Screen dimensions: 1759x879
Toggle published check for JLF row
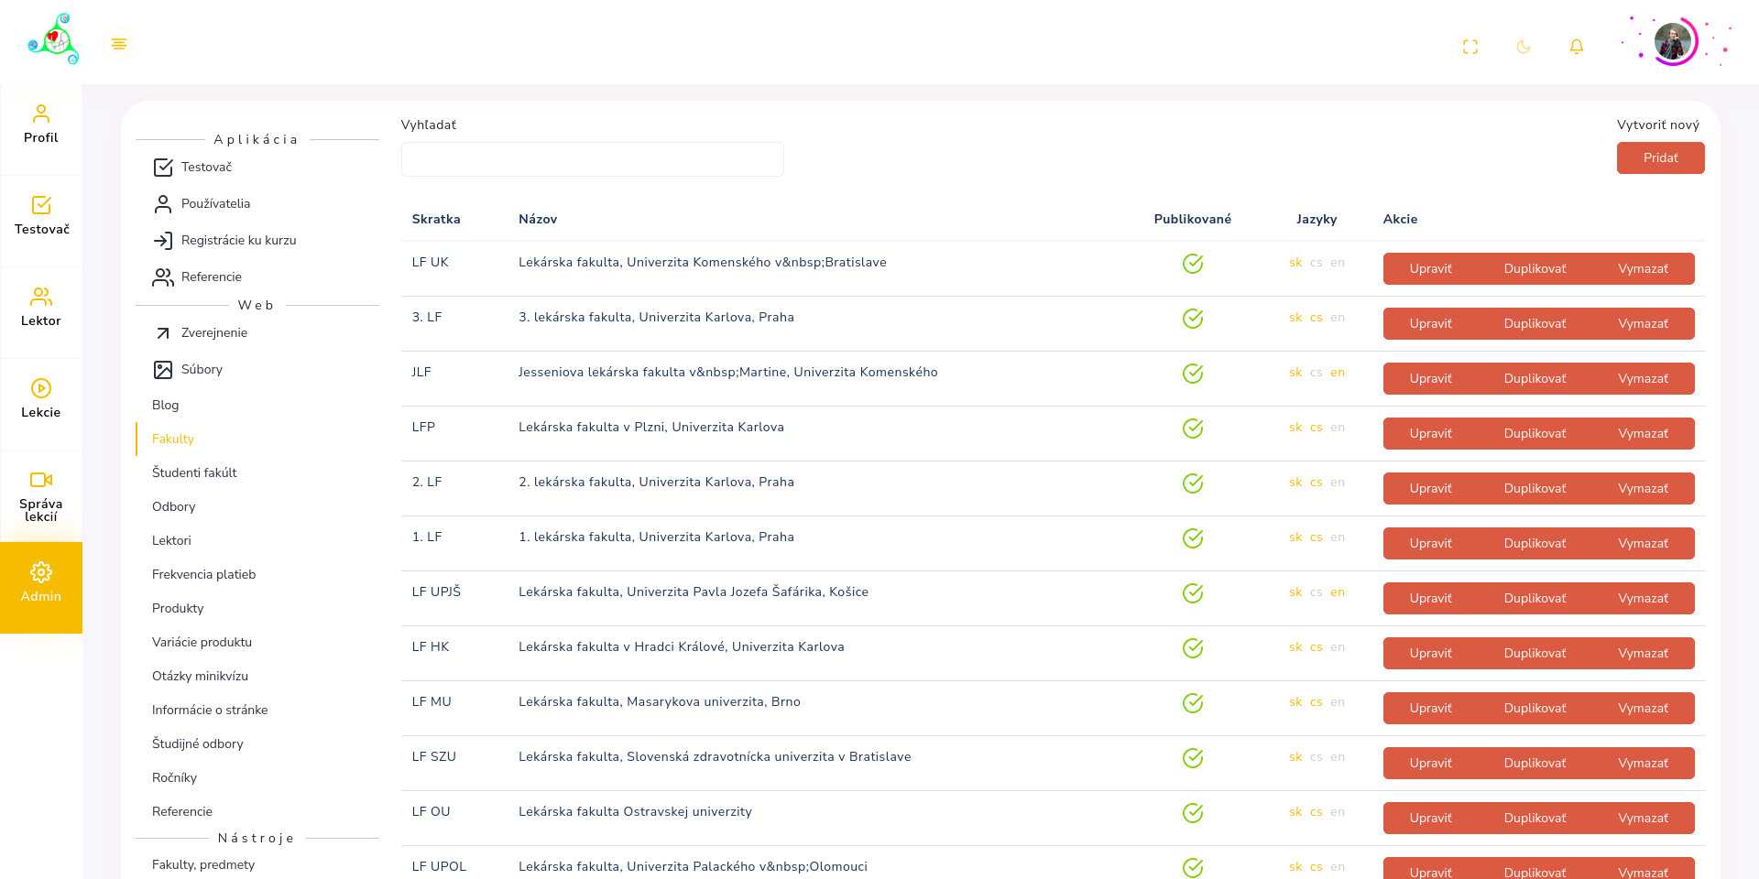[1193, 374]
